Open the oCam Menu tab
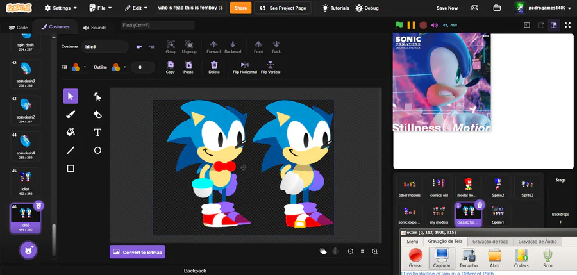Image resolution: width=577 pixels, height=275 pixels. click(412, 242)
